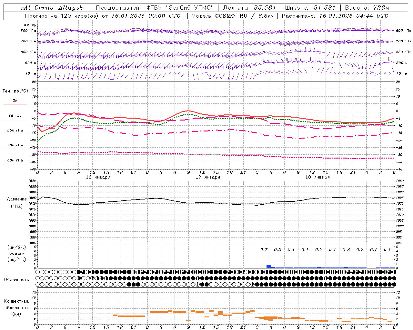Click the 0.7 precipitation total
Screen dimensions: 413x330
pos(264,250)
